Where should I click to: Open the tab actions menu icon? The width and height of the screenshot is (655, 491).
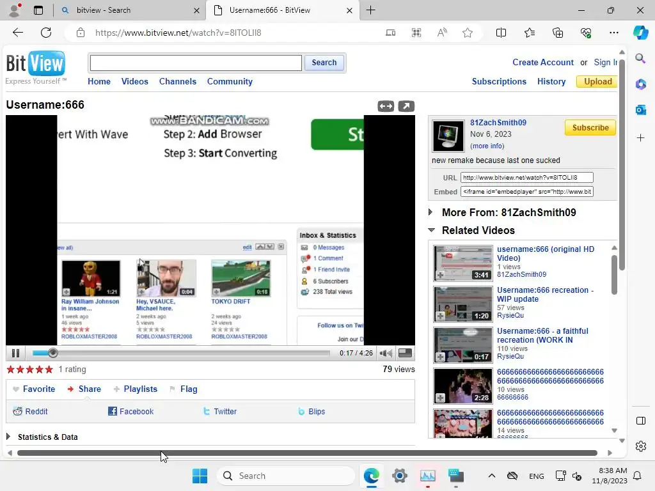click(38, 10)
